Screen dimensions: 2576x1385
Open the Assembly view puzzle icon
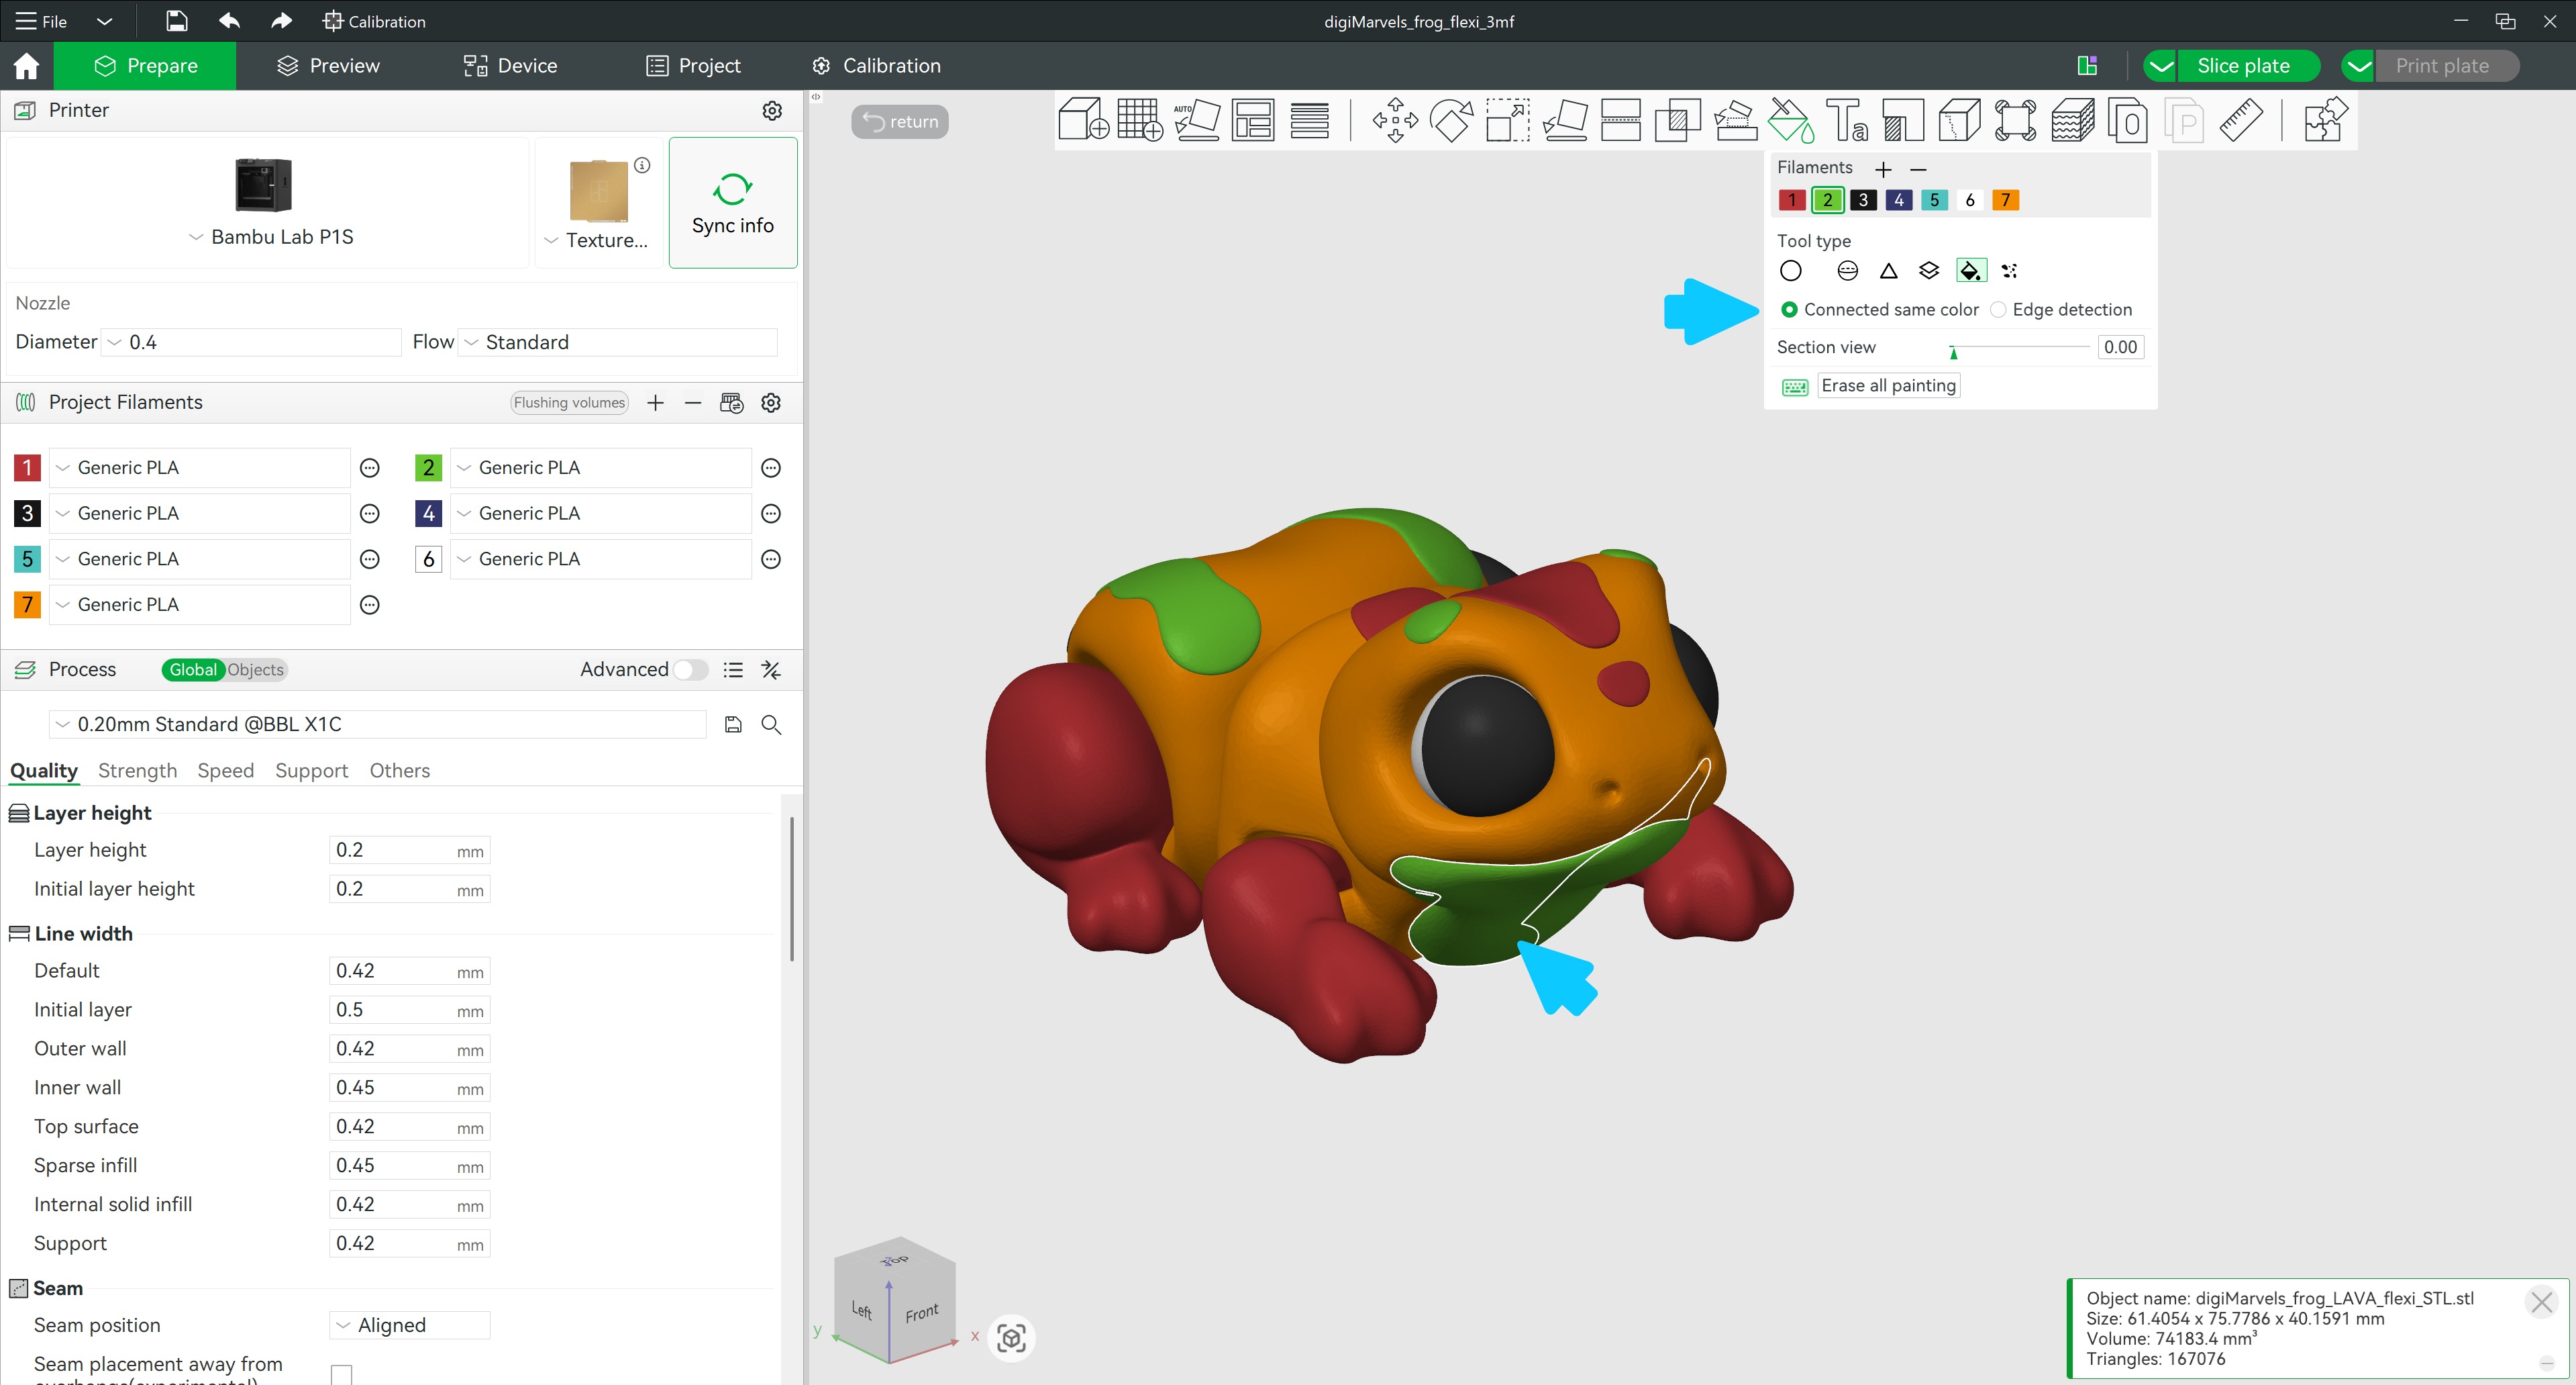pos(2325,120)
